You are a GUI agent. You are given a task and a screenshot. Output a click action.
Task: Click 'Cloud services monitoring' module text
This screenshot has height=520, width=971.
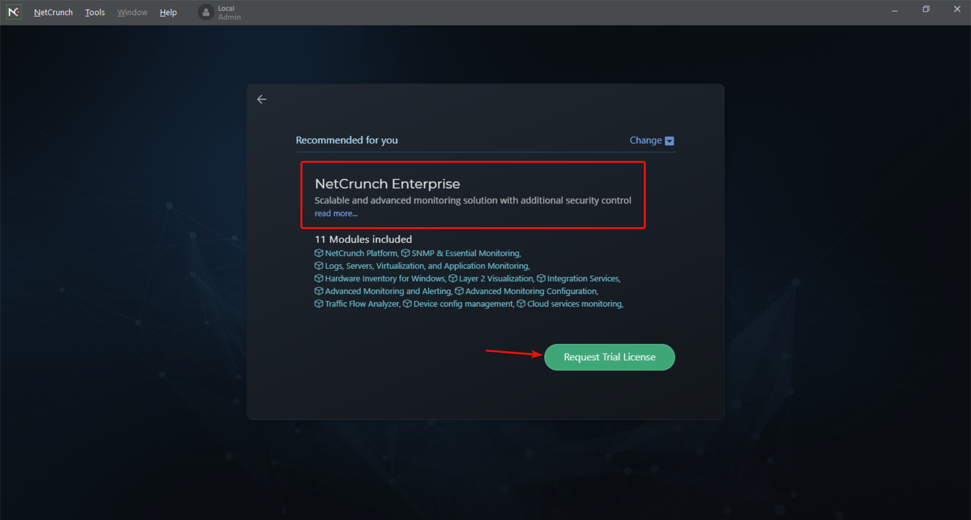click(x=575, y=304)
